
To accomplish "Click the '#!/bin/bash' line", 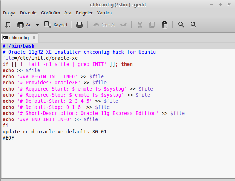I will [18, 46].
